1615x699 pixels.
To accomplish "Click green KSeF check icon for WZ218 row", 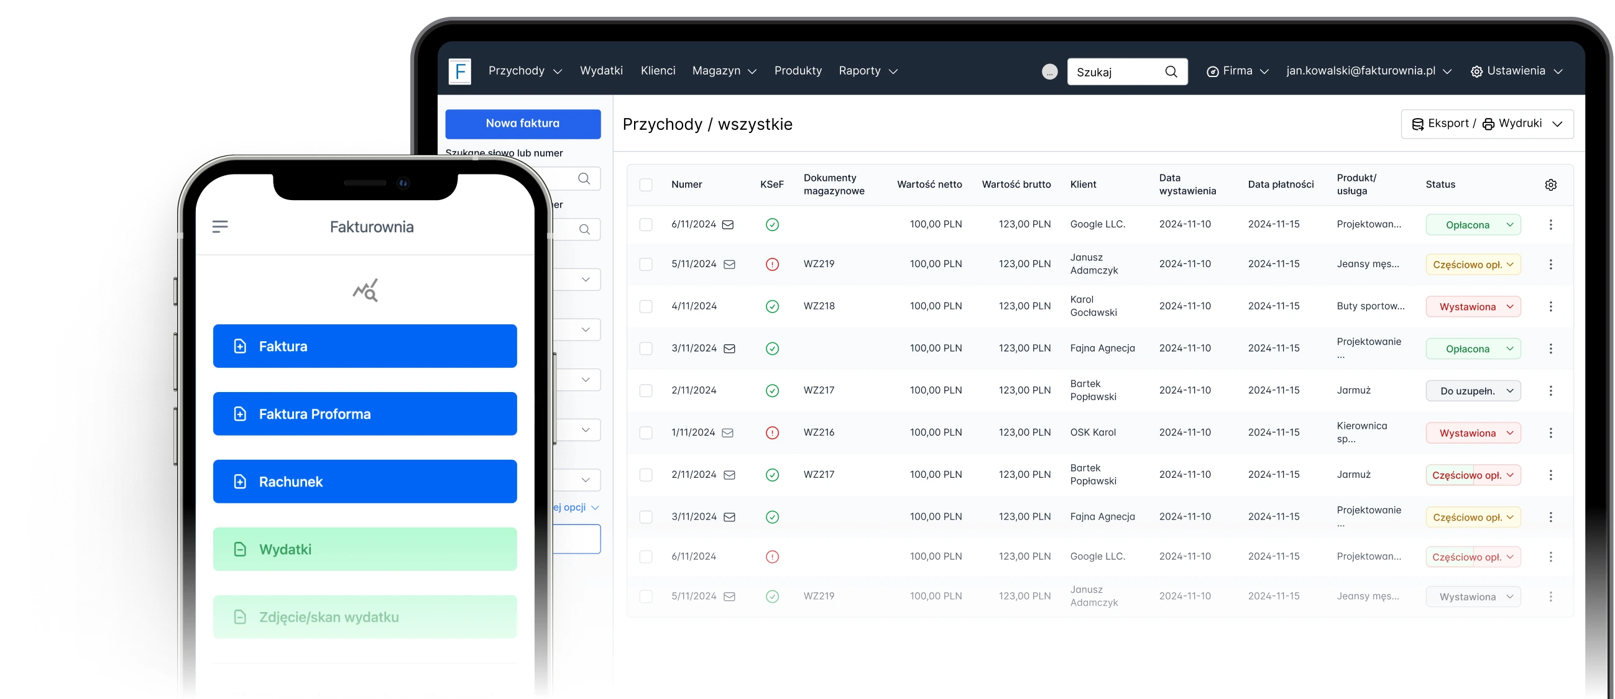I will (x=772, y=306).
